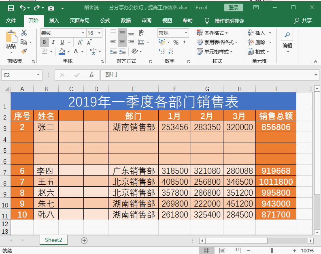Center text horizontally

click(x=122, y=42)
